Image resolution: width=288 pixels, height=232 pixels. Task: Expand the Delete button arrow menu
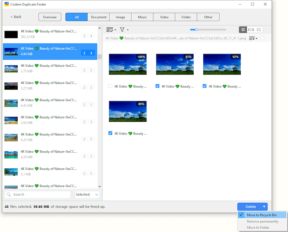264,206
